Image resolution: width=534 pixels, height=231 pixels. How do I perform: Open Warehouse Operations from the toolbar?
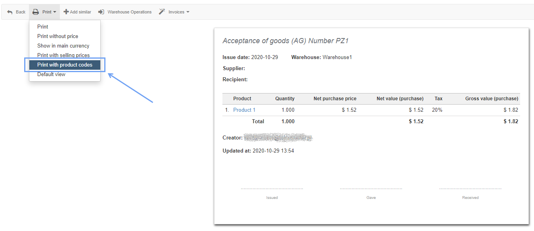128,11
